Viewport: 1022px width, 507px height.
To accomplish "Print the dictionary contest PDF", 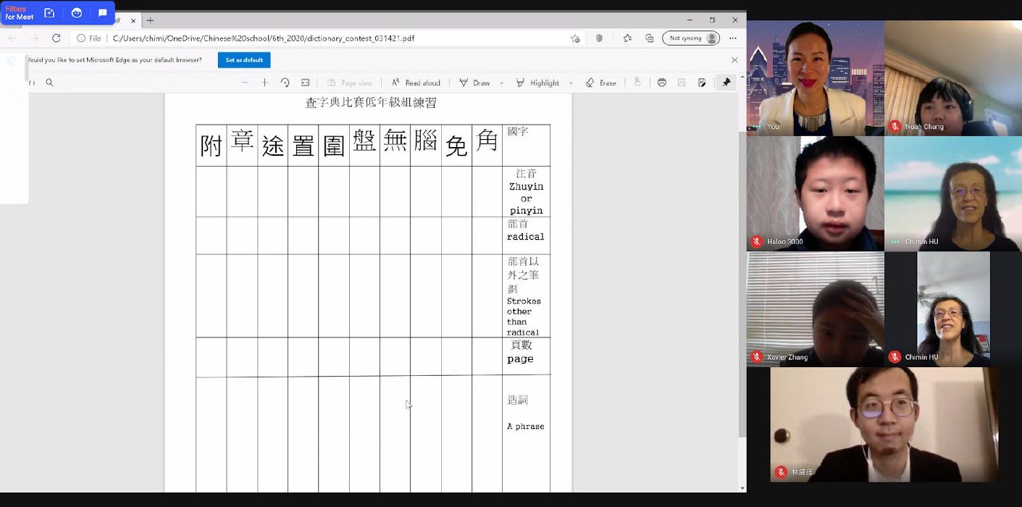I will pyautogui.click(x=661, y=82).
